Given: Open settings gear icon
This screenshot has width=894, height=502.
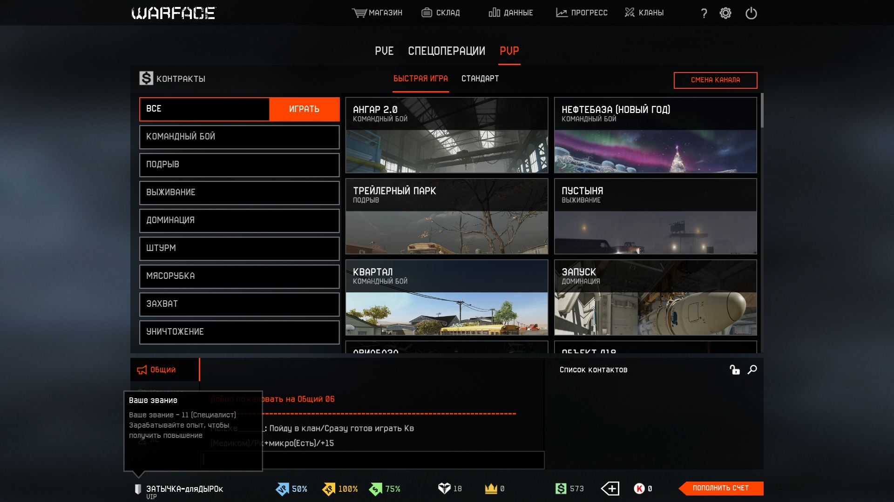Looking at the screenshot, I should pos(725,13).
